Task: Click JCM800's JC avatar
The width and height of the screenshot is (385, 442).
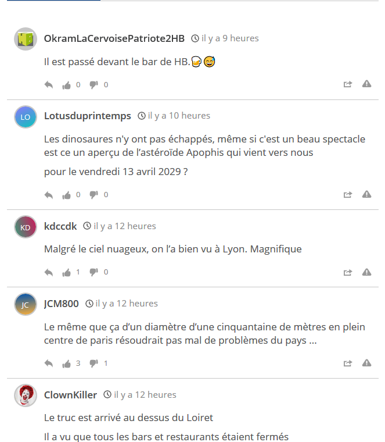Action: pos(26,304)
